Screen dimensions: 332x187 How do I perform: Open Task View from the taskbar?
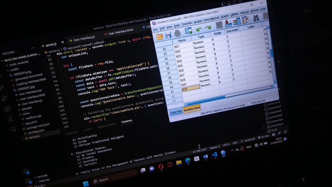[x=143, y=170]
